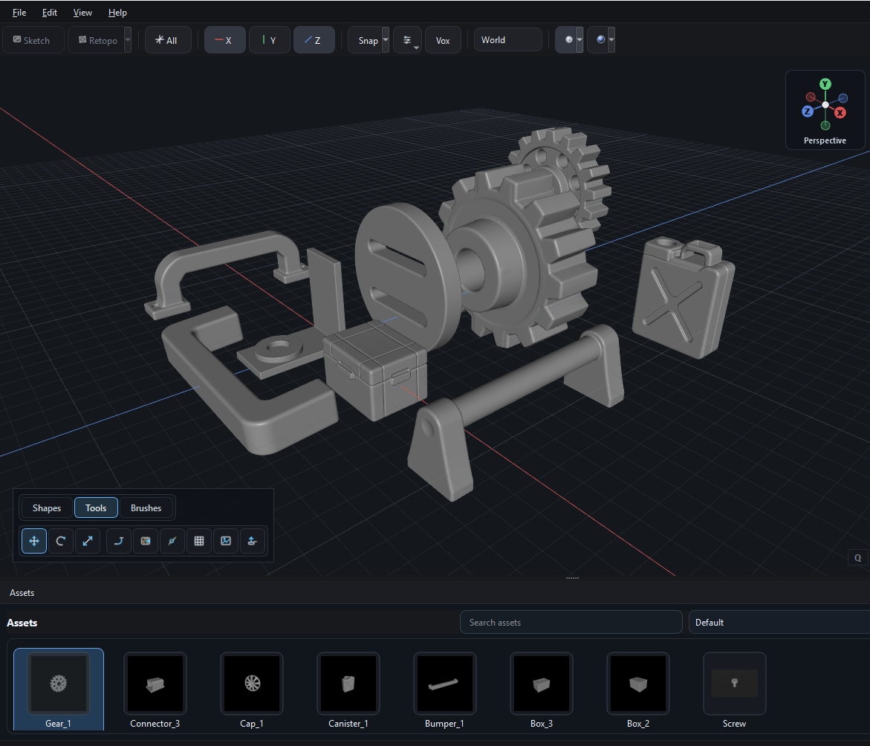
Task: Toggle the Z axis constraint
Action: point(314,40)
